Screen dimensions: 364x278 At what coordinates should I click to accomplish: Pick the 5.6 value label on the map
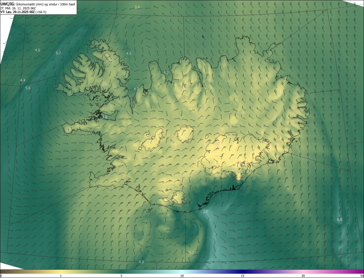(28, 88)
